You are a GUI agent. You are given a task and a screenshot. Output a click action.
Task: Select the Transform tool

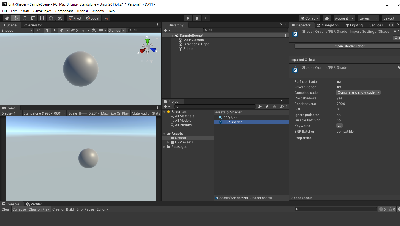click(51, 18)
